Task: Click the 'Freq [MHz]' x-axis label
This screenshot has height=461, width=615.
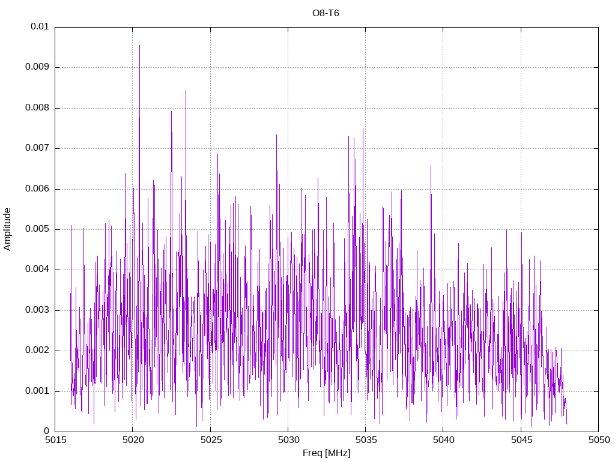Action: (326, 453)
